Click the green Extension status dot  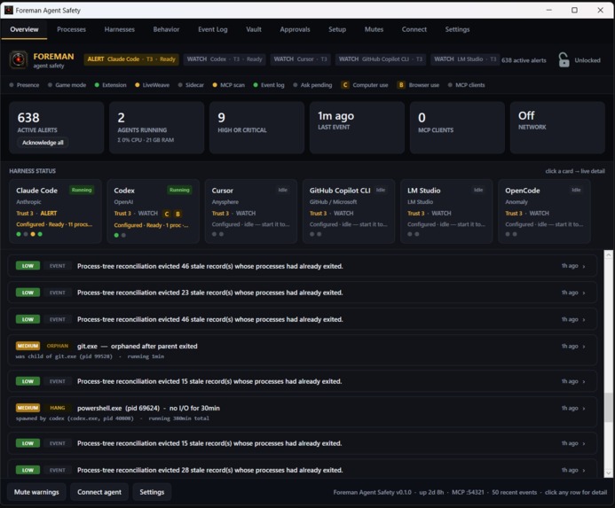[97, 85]
